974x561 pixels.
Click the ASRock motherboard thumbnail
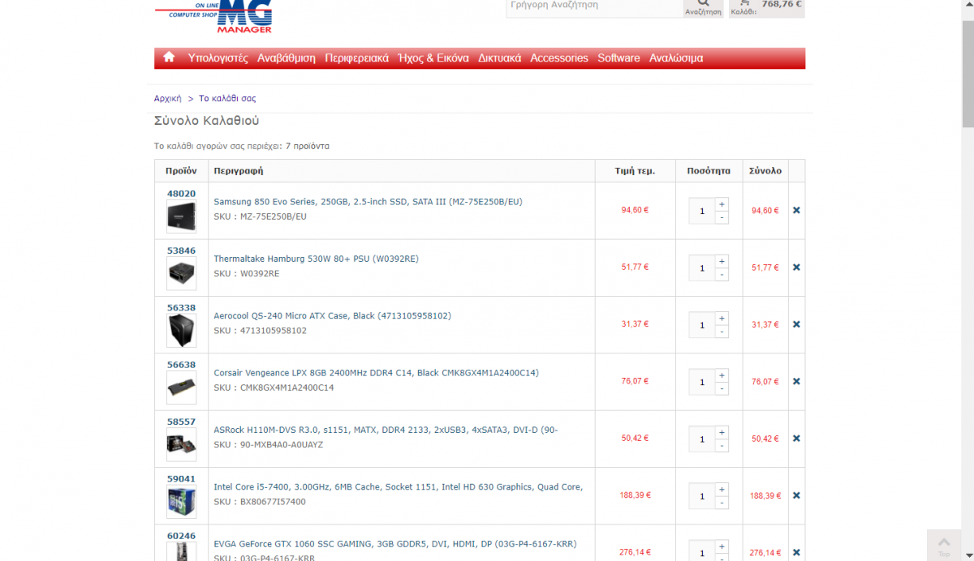(181, 445)
